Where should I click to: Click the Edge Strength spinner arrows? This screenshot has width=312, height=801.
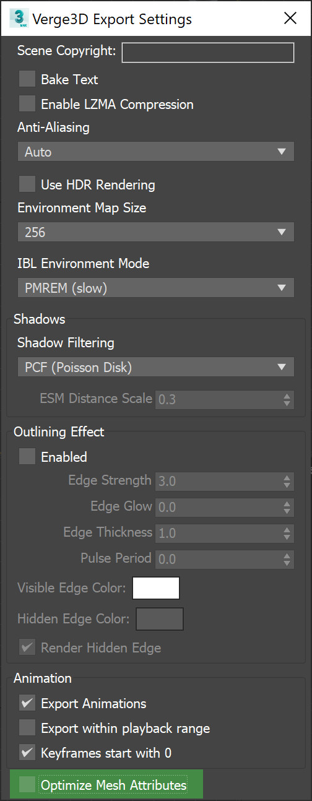coord(287,481)
